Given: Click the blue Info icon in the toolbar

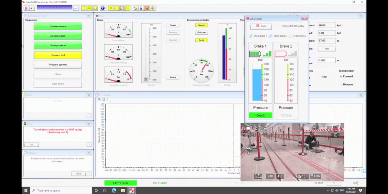Looking at the screenshot, I should click(103, 8).
